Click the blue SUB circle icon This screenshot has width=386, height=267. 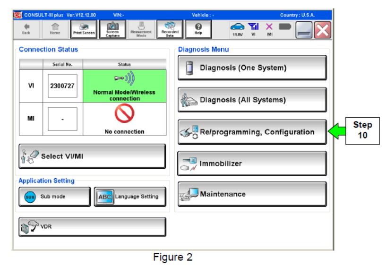click(x=30, y=197)
